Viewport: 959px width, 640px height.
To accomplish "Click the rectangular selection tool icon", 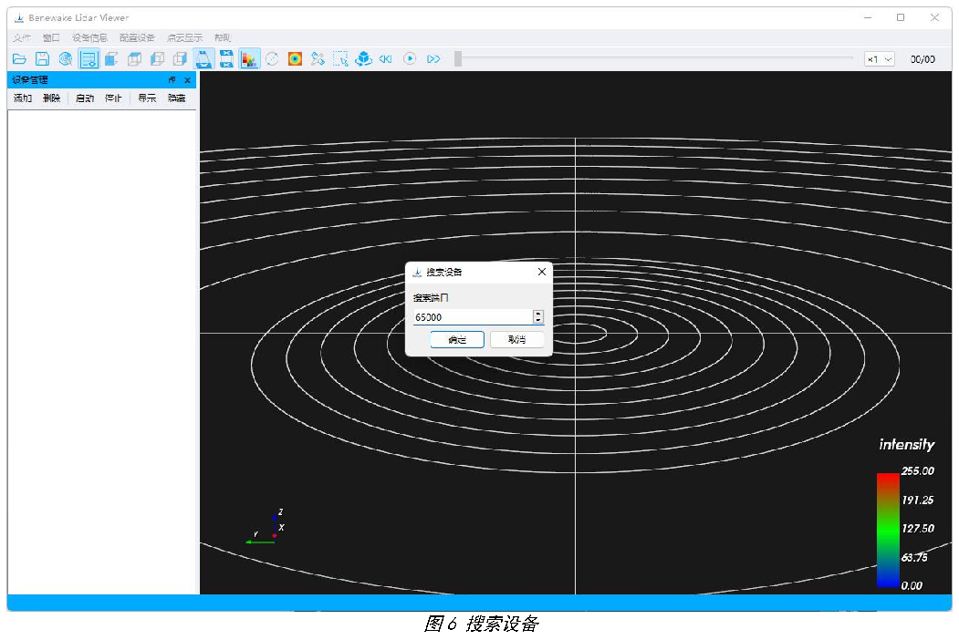I will click(x=340, y=59).
